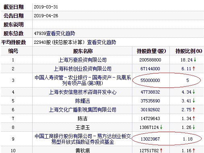Image resolution: width=204 pixels, height=153 pixels.
Task: Open shareholder 中国人寿资管-农业银行 凤凰系列专项产品
Action: click(x=82, y=80)
